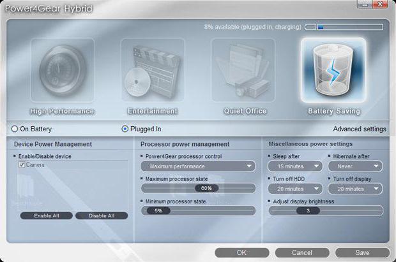Image resolution: width=396 pixels, height=262 pixels.
Task: Select the Battery Saving battery icon
Action: (x=333, y=70)
